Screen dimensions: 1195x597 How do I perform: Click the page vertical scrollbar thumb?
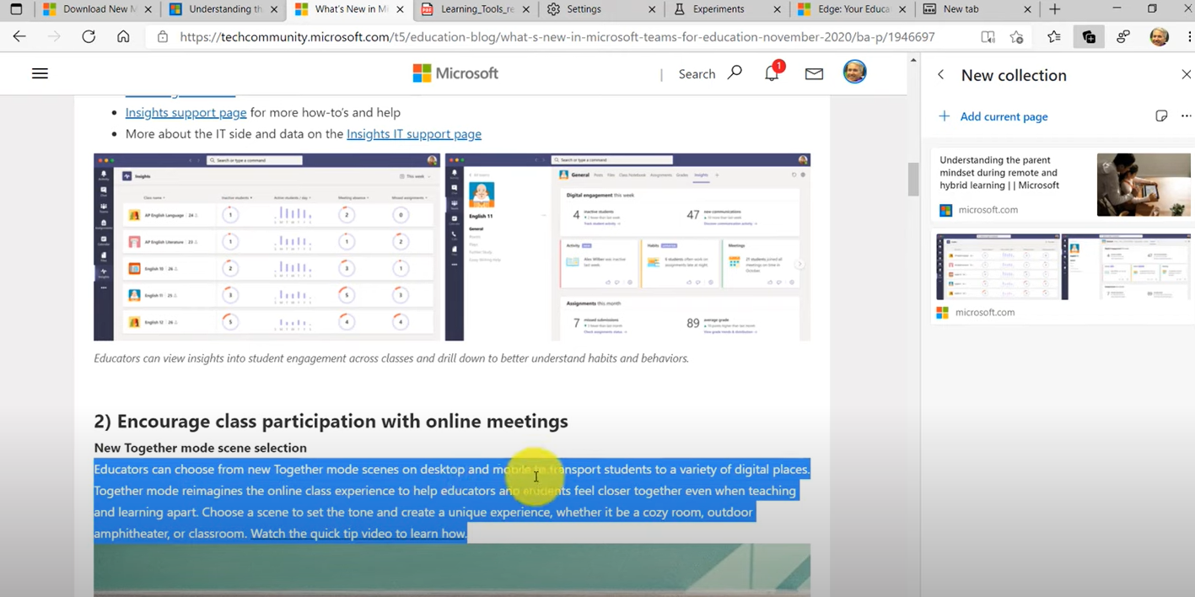tap(912, 179)
